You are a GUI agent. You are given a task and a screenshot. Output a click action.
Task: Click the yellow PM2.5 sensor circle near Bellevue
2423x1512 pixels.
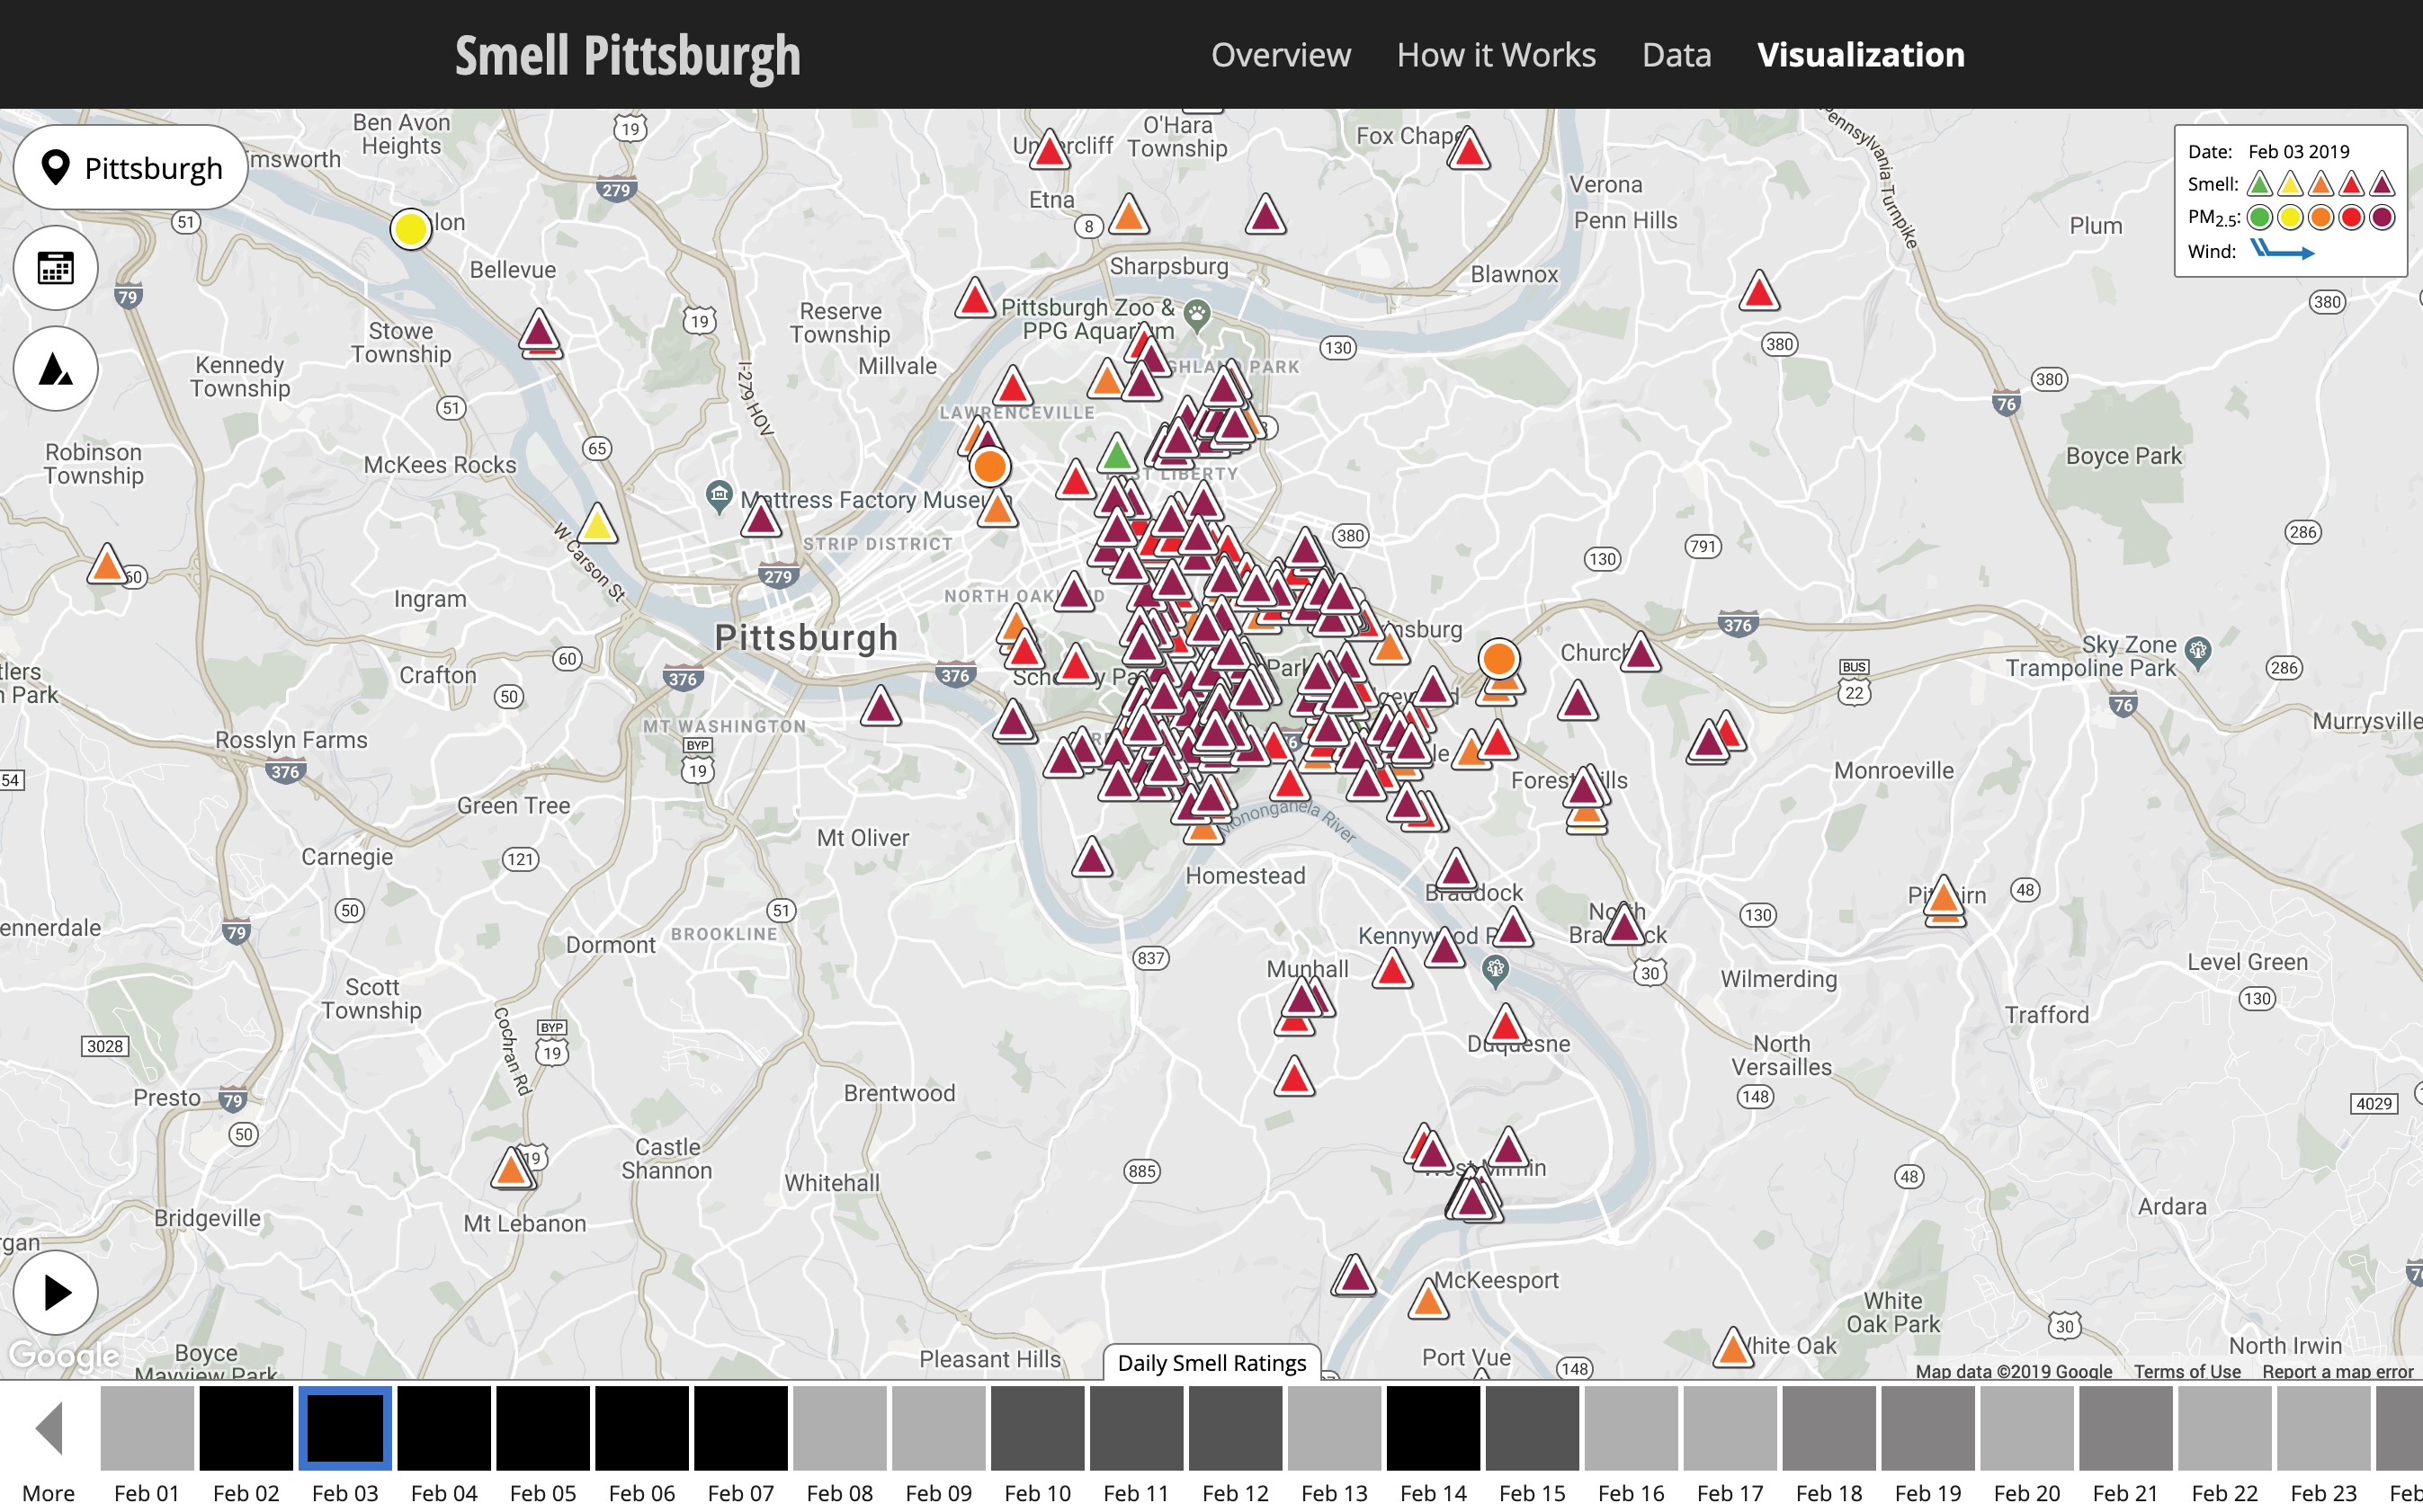click(410, 229)
